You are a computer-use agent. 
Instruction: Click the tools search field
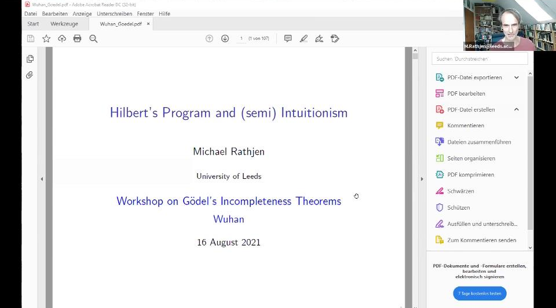click(480, 58)
